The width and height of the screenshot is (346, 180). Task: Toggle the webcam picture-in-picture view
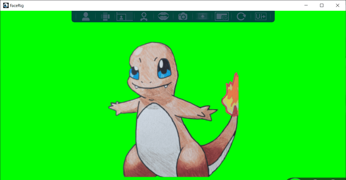coord(124,16)
